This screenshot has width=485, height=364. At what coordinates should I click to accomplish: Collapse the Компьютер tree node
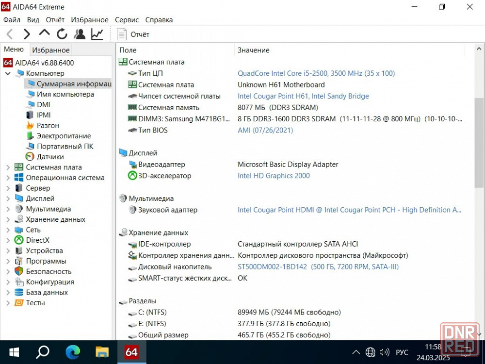click(x=8, y=73)
